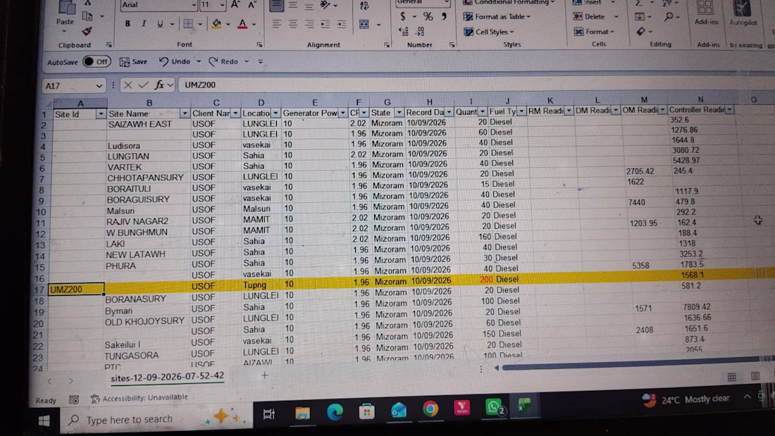Add a new sheet tab
Image resolution: width=775 pixels, height=436 pixels.
(264, 375)
